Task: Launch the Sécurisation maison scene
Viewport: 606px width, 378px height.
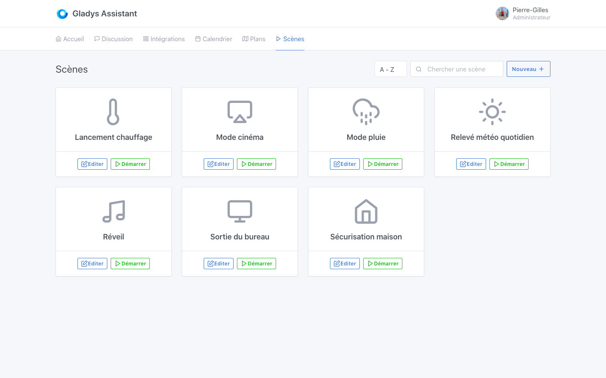Action: [382, 263]
